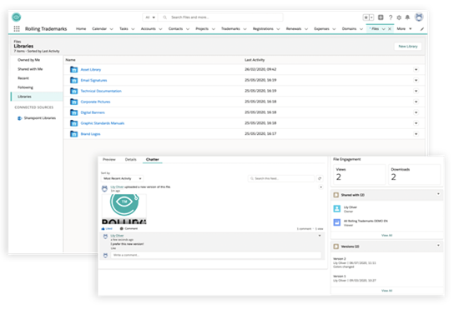
Task: Click the Email Signatures folder icon
Action: coord(73,80)
